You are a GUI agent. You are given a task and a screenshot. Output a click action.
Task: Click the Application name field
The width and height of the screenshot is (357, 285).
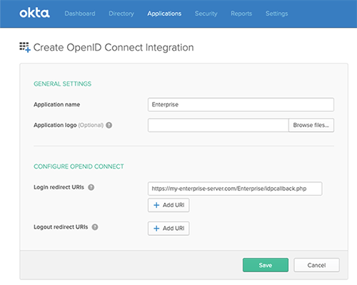[241, 104]
